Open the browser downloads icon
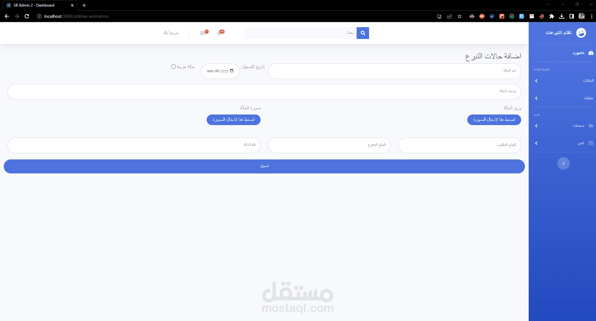The image size is (596, 321). pyautogui.click(x=562, y=16)
